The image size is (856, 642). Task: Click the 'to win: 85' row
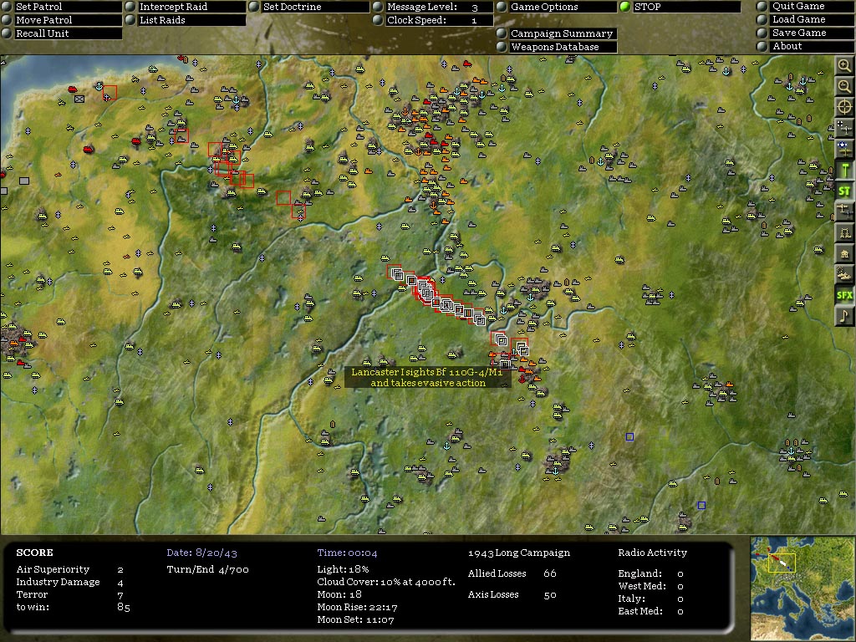click(x=74, y=607)
